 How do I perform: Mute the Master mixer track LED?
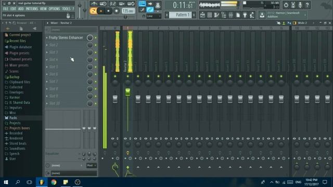(x=115, y=76)
